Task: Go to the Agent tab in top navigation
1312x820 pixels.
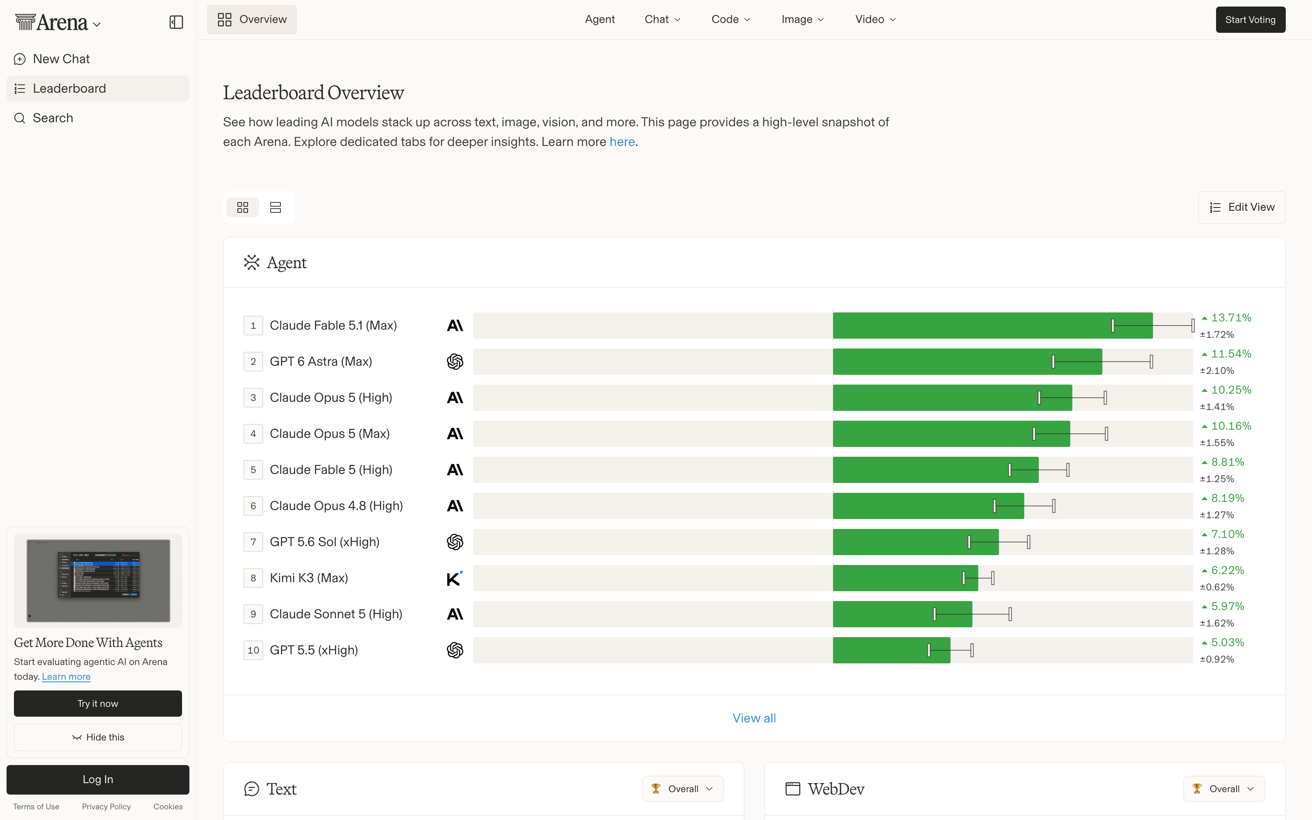Action: pos(599,20)
